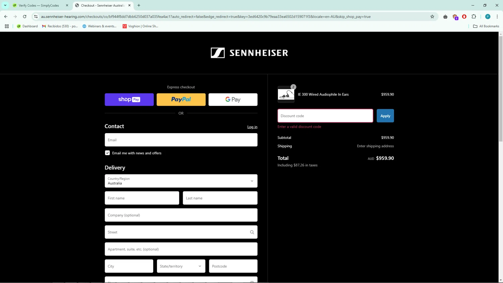Open the apps grid in bookmarks bar
Screen dimensions: 503x283
point(7,26)
